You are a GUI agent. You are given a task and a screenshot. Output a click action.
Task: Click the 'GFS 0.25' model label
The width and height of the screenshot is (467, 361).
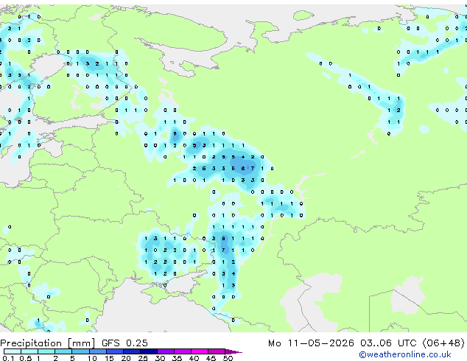point(124,343)
